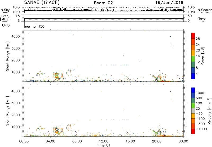
Task: Click the "500" tick on velocity colorbar
Action: tap(199, 98)
